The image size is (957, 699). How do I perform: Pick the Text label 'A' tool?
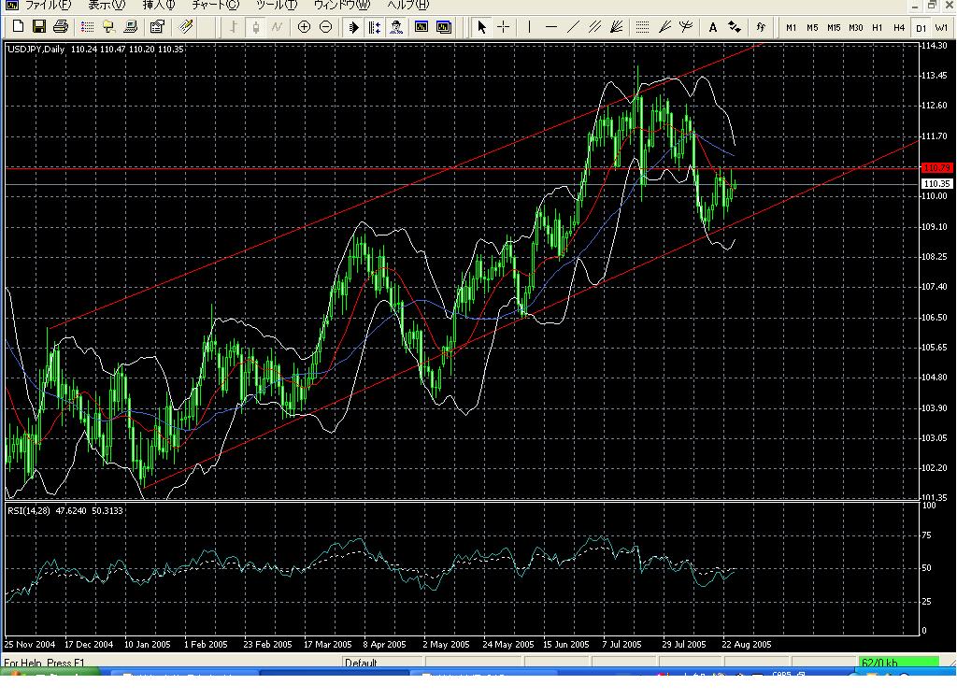pos(713,27)
